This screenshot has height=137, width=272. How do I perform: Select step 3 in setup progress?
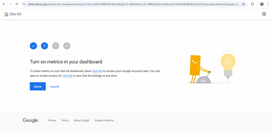click(x=56, y=46)
